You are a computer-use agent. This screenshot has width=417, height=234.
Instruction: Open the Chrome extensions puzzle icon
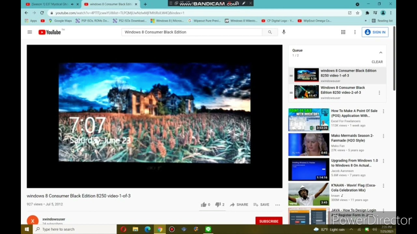tap(367, 13)
